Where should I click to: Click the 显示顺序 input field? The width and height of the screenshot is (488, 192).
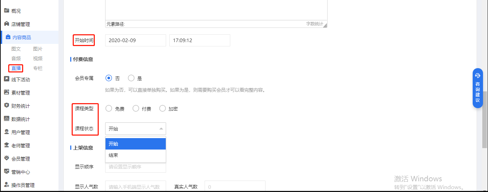135,167
